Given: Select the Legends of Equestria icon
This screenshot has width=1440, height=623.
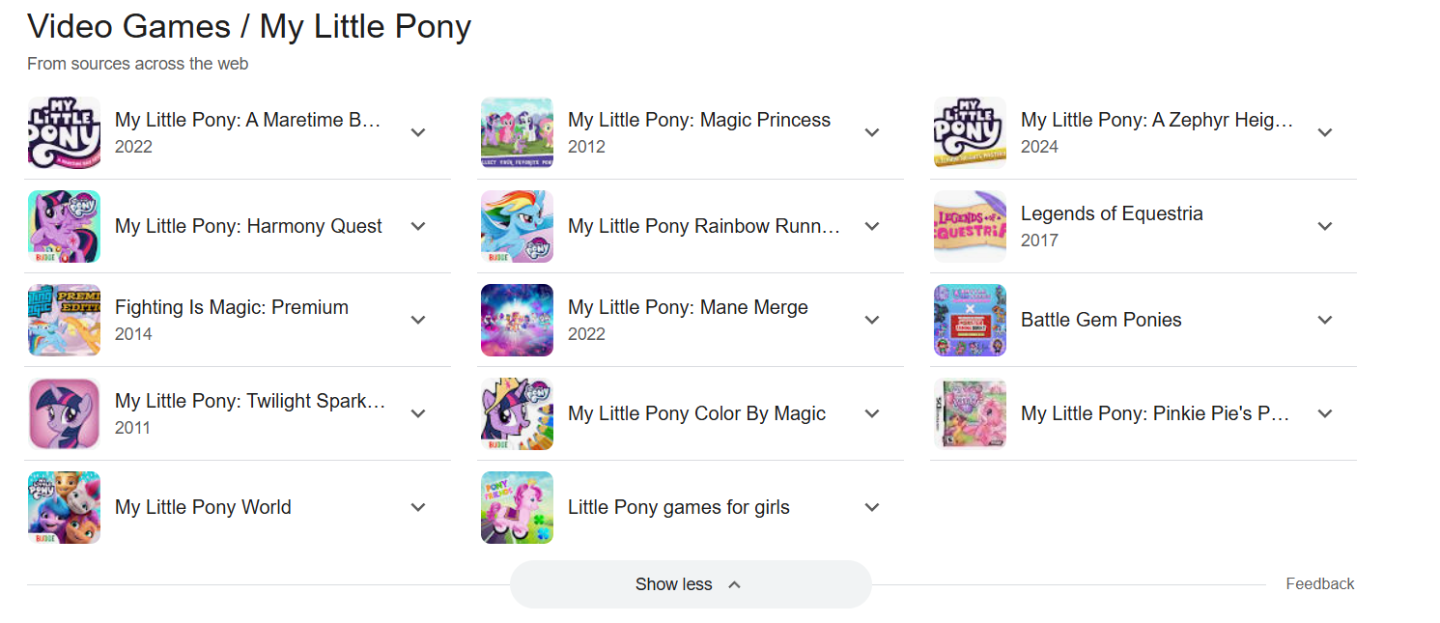Looking at the screenshot, I should coord(970,226).
